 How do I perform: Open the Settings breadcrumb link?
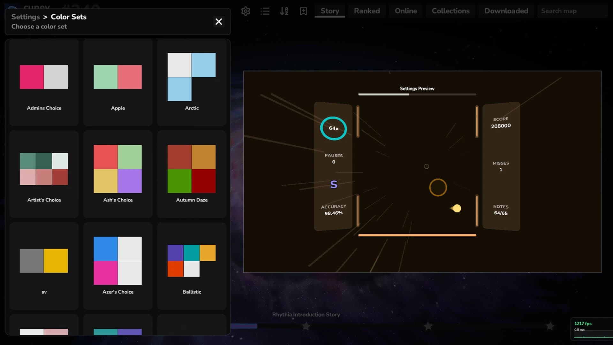[25, 17]
